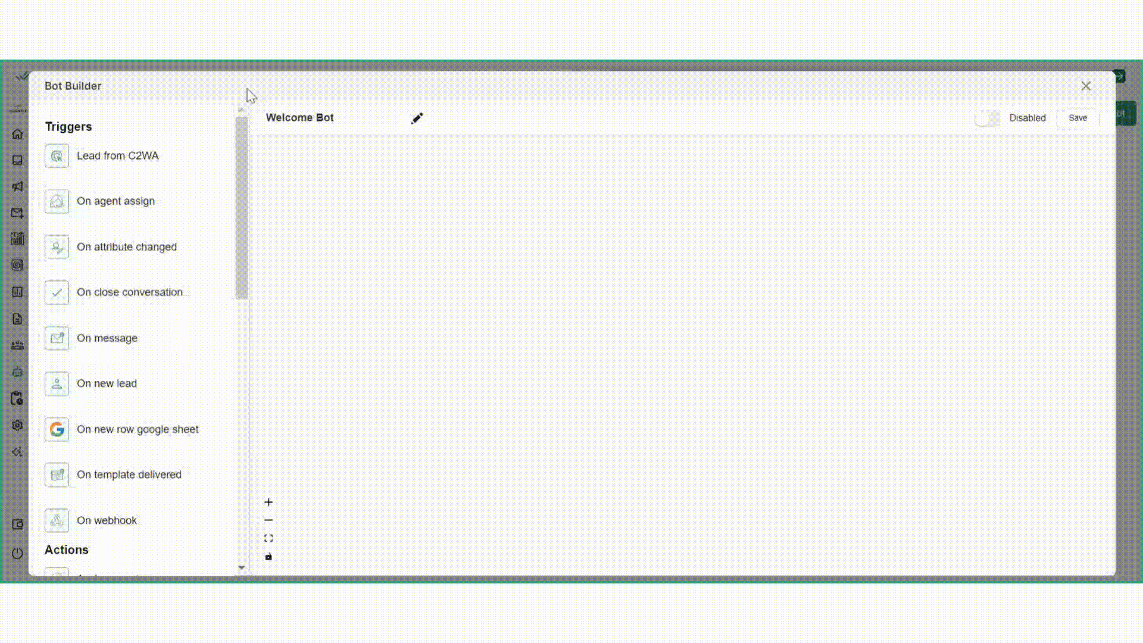Lock the canvas with the lock icon
The width and height of the screenshot is (1143, 643).
click(268, 557)
